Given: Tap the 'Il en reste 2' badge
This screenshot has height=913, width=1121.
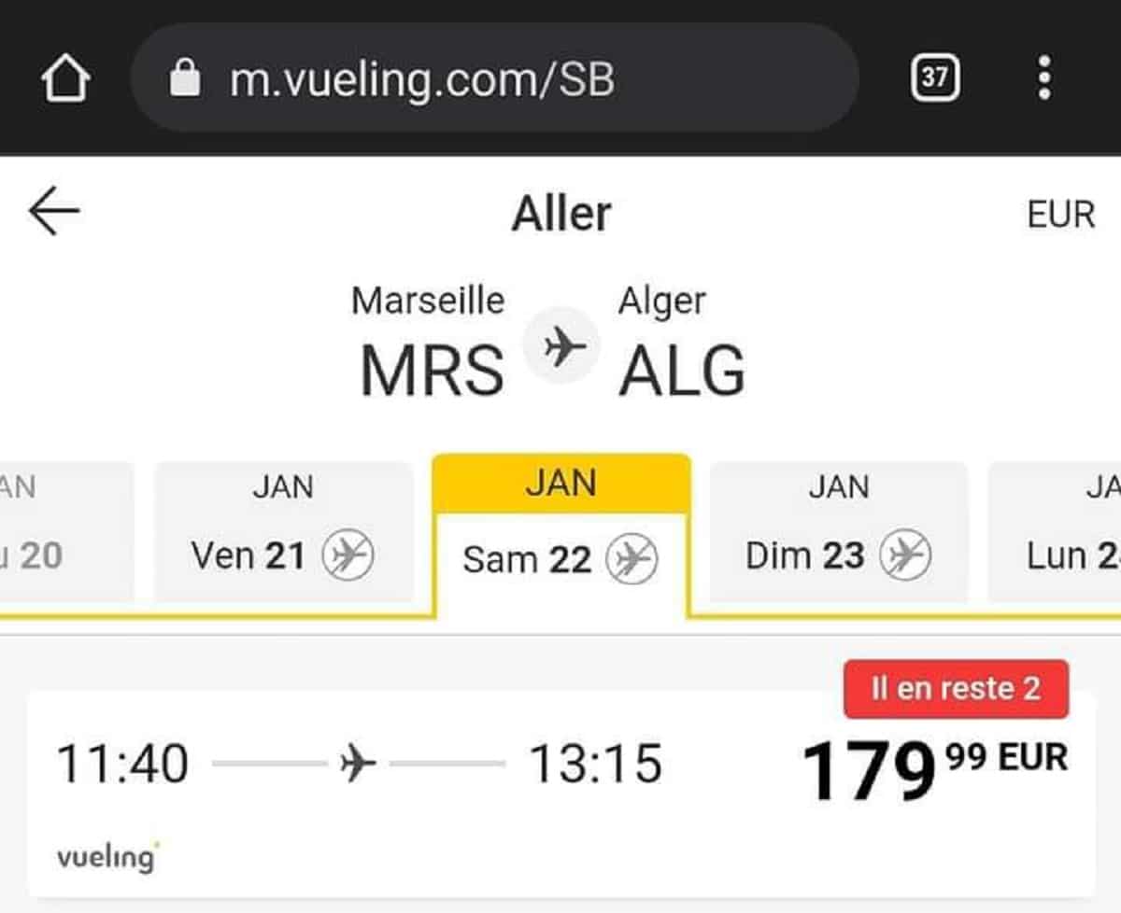Looking at the screenshot, I should (955, 689).
